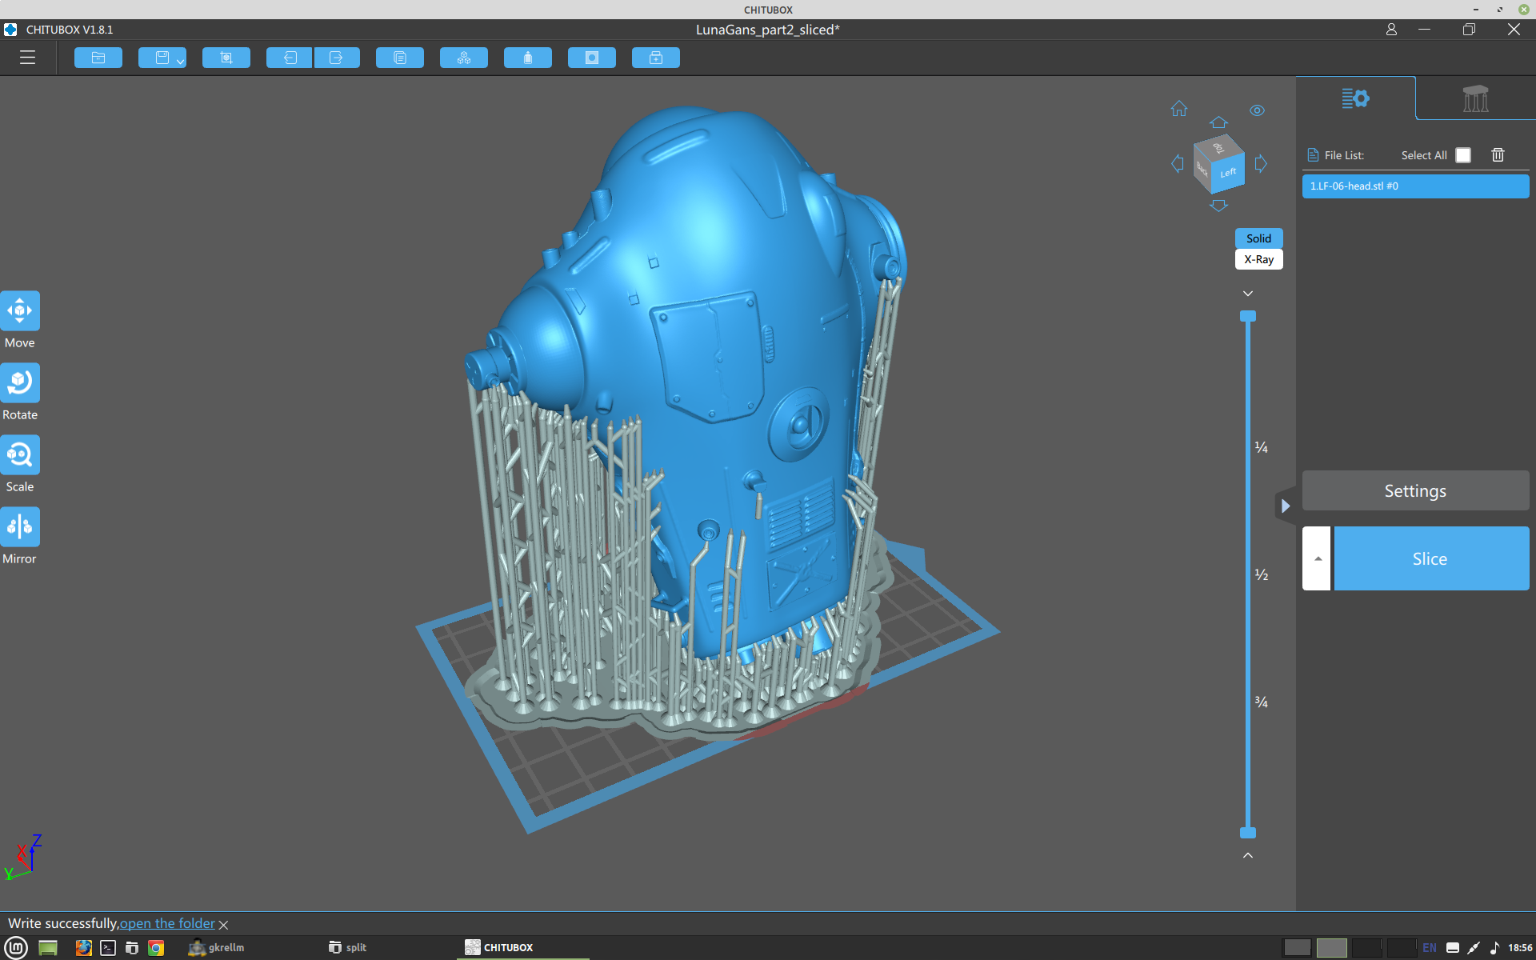Switch to Solid view mode
The width and height of the screenshot is (1536, 960).
point(1258,238)
